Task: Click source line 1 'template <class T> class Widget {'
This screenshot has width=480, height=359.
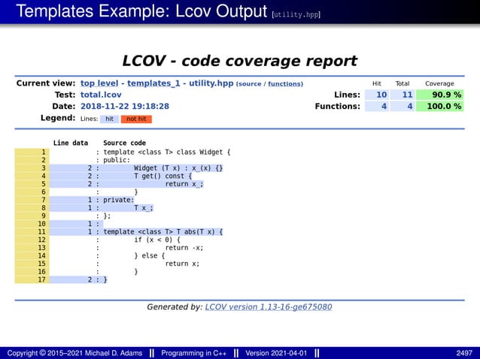Action: (166, 152)
